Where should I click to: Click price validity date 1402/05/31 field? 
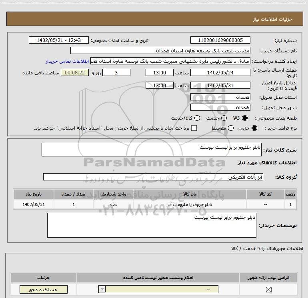click(x=220, y=85)
